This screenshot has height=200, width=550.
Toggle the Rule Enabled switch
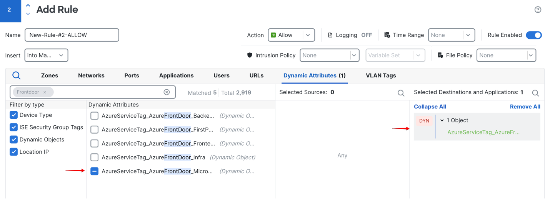534,35
